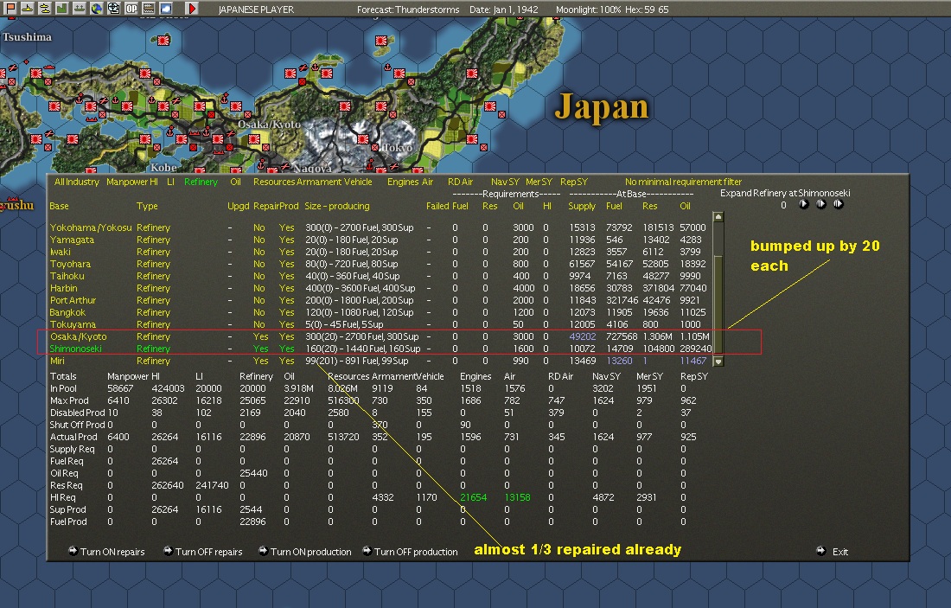
Task: Select the All Industry filter tab
Action: (76, 182)
